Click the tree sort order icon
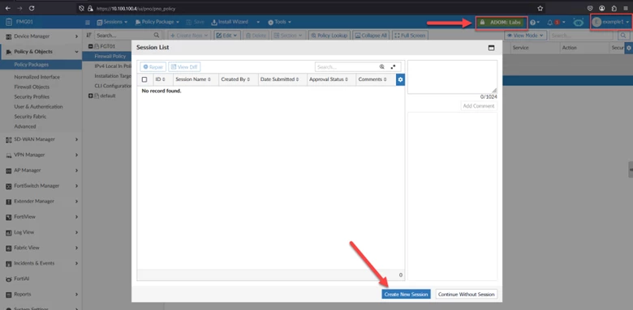 pyautogui.click(x=88, y=36)
